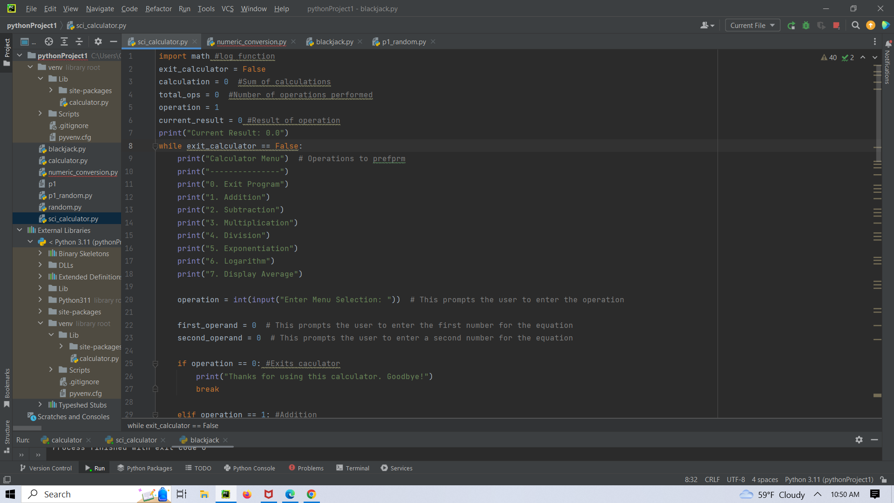The height and width of the screenshot is (503, 894).
Task: Hide the Project panel with minus icon
Action: (x=113, y=42)
